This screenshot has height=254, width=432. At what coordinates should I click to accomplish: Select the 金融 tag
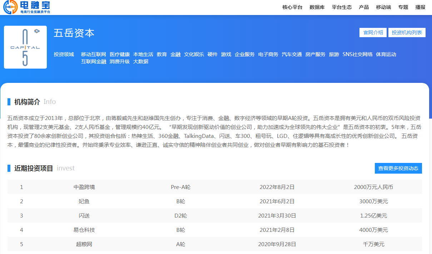(x=175, y=54)
